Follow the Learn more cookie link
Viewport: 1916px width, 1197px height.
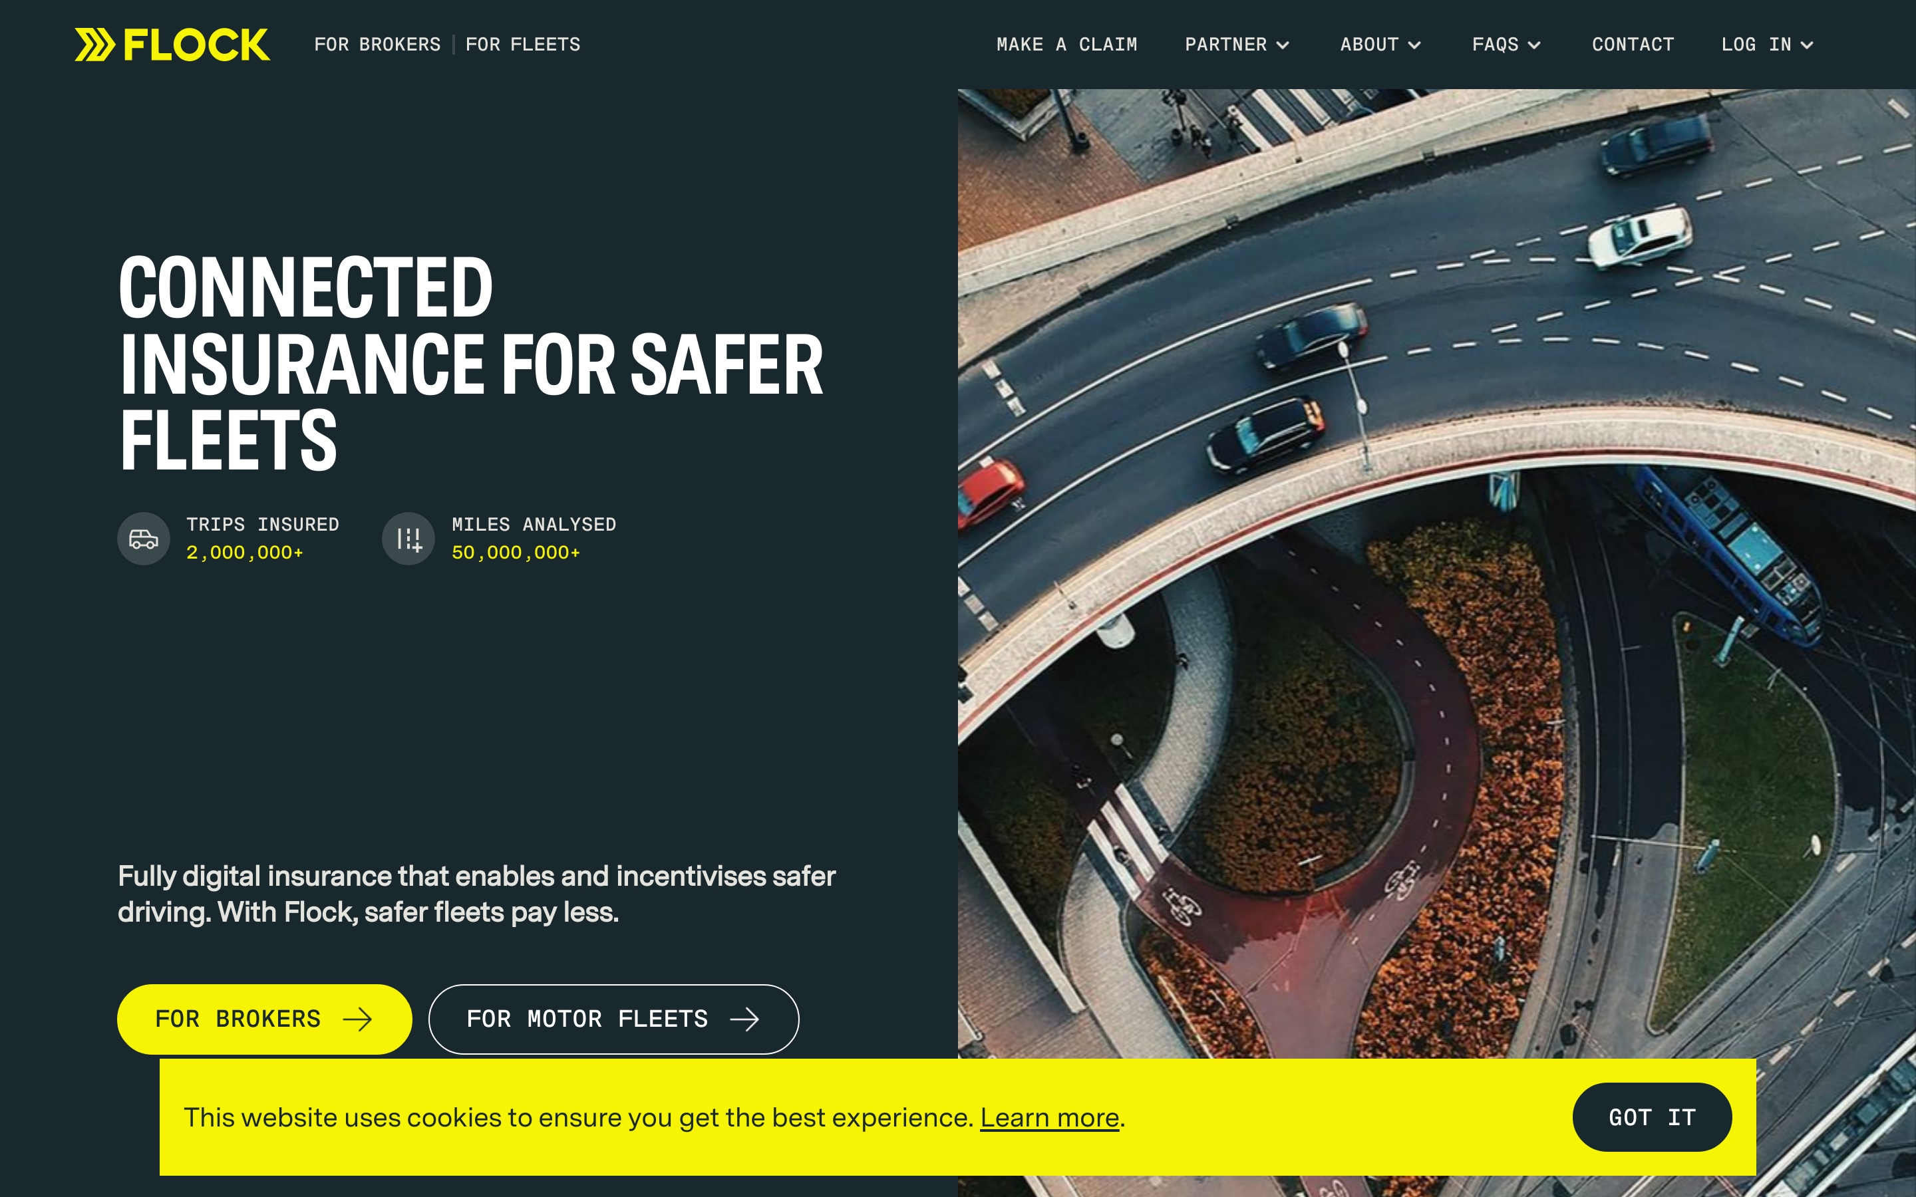[1050, 1118]
